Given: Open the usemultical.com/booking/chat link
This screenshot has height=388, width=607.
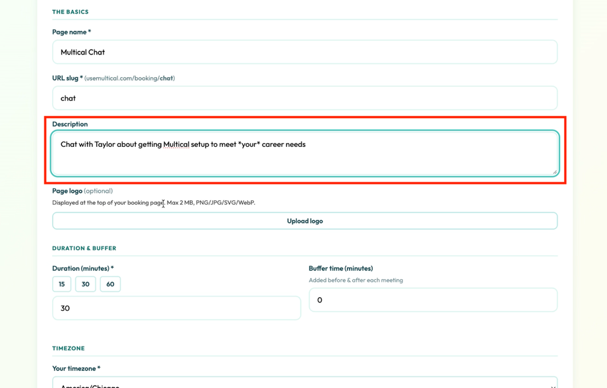Looking at the screenshot, I should click(x=130, y=78).
